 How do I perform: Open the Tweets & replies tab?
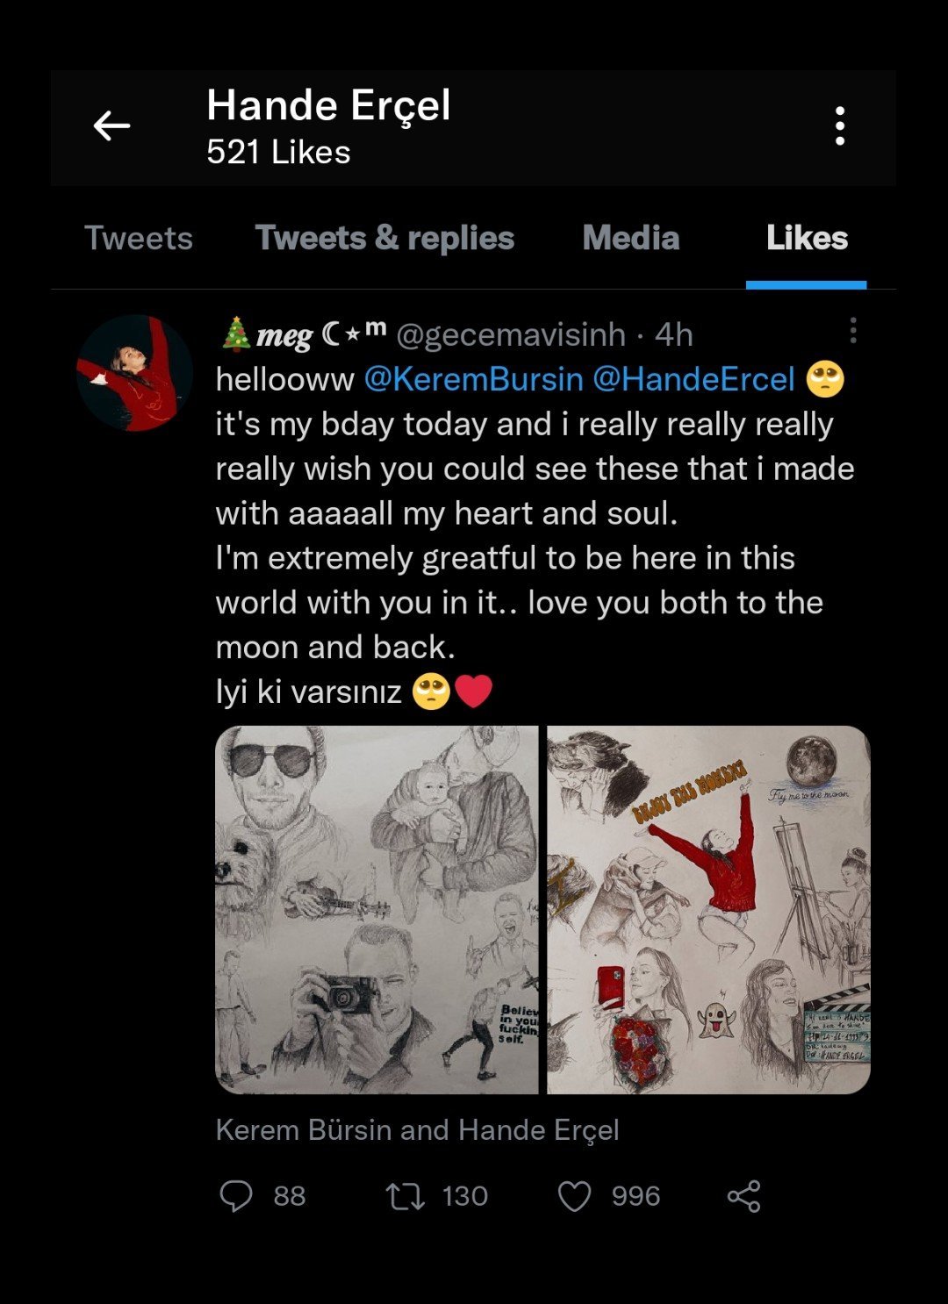coord(384,239)
